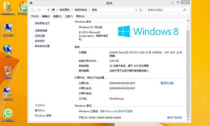Screen dimensions: 210x126
Task: Open 操作中心 link
Action: pos(40,111)
